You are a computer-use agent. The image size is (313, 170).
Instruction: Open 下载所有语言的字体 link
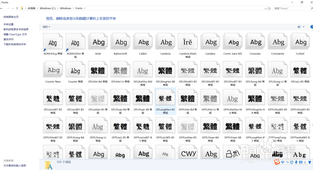[x=15, y=44]
